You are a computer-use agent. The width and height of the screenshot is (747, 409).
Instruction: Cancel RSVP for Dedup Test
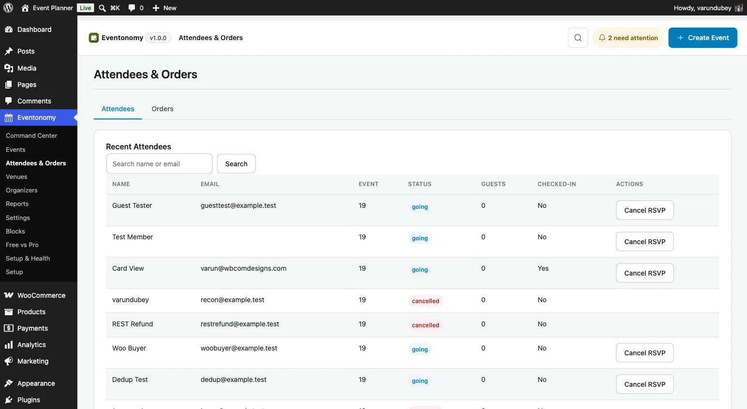pos(644,384)
